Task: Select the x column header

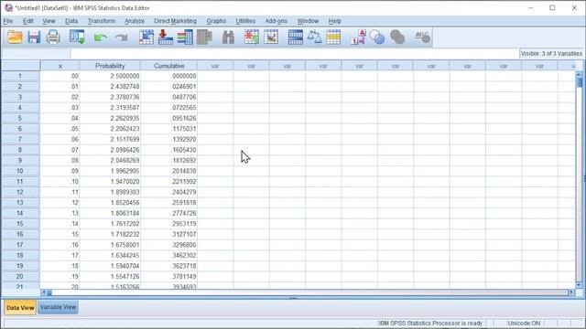Action: click(x=60, y=66)
